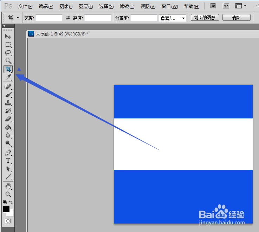Select the Pen tool
The height and width of the screenshot is (232, 259).
[x=8, y=153]
